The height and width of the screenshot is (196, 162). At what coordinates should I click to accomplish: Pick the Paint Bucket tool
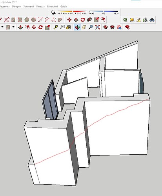69,27
